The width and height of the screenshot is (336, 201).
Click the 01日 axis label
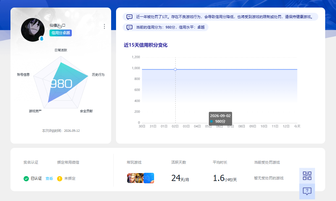[164, 127]
